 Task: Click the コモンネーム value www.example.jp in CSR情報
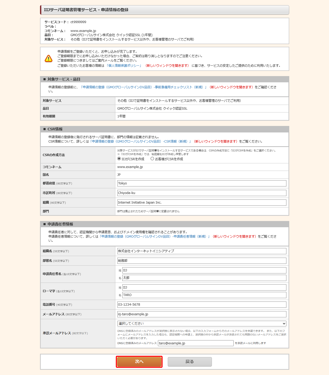pyautogui.click(x=130, y=167)
